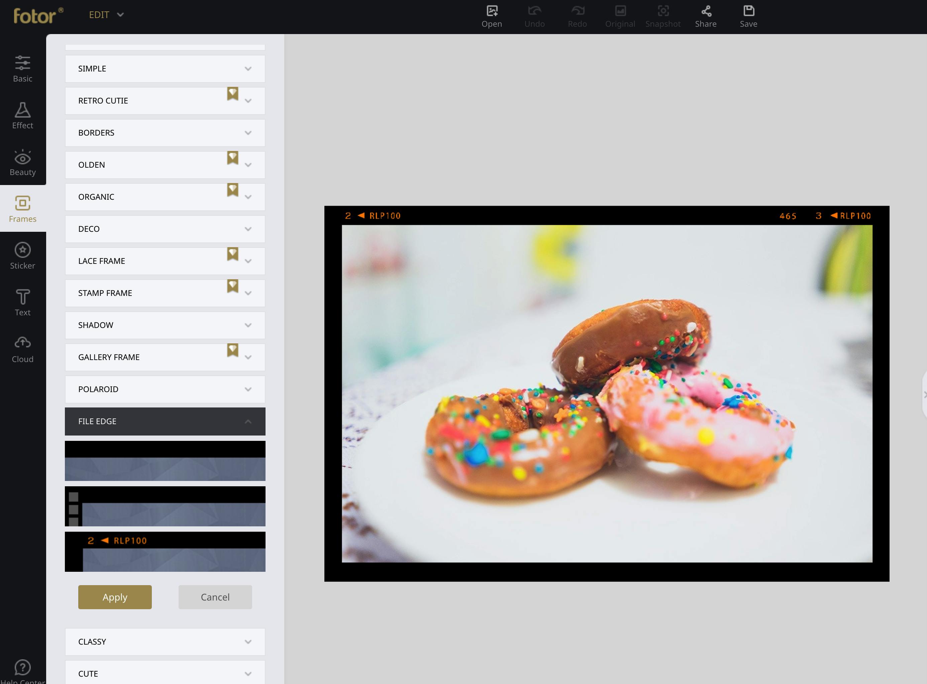Expand the POLAROID frames section

tap(165, 389)
